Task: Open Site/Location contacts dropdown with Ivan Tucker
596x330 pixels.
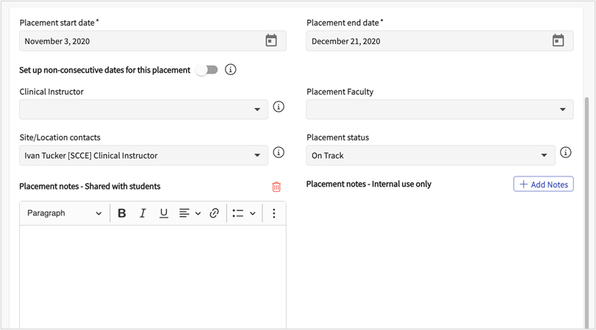Action: 143,155
